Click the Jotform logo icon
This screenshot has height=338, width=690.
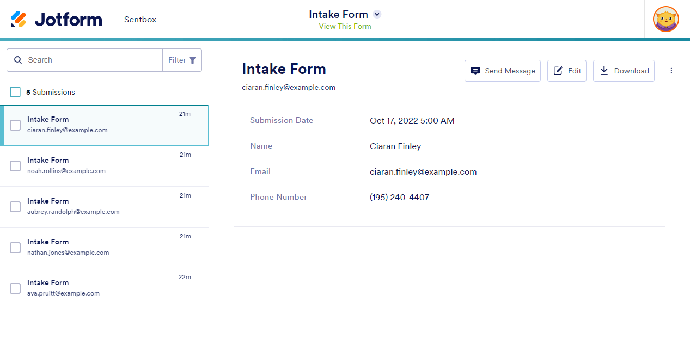[x=19, y=19]
